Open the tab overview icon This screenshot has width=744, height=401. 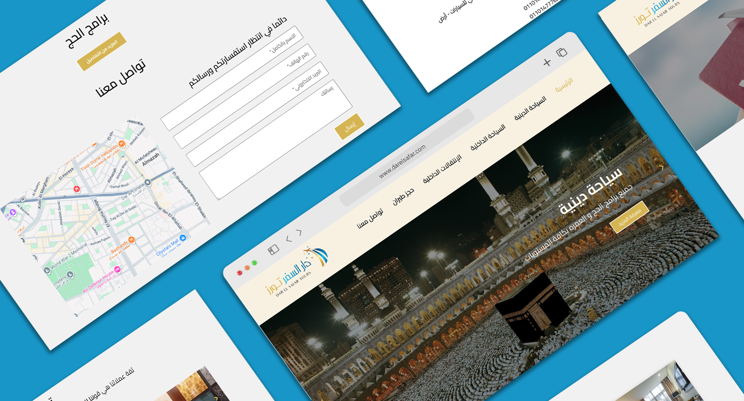tap(562, 52)
